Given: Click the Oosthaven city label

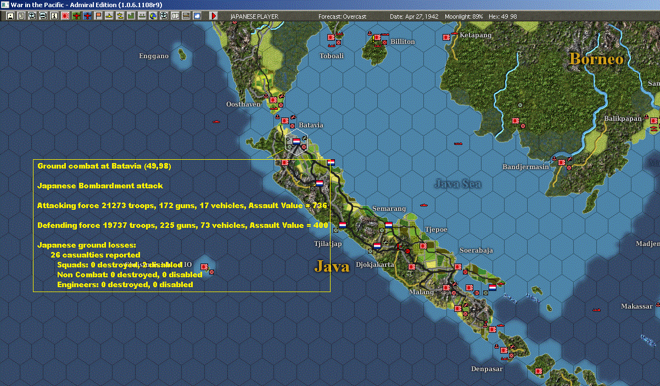Looking at the screenshot, I should click(x=243, y=104).
